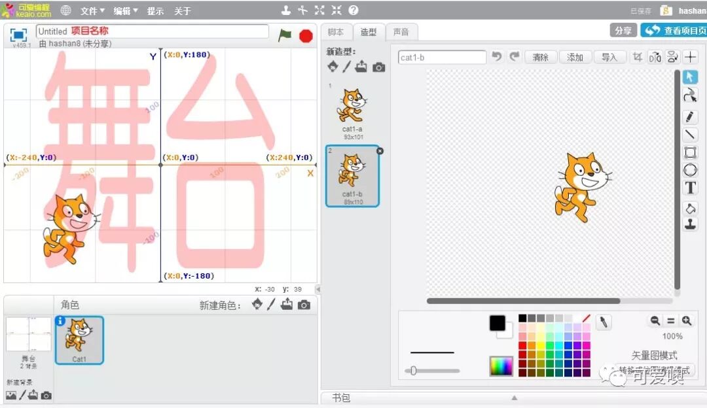The image size is (707, 408).
Task: Switch to the 脚本 tab
Action: [336, 32]
